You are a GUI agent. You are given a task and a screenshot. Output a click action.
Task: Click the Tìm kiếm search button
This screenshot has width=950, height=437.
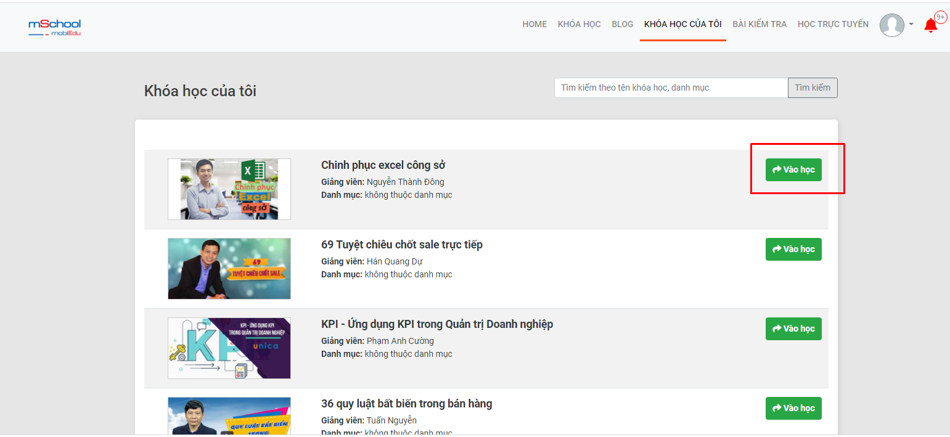coord(813,88)
